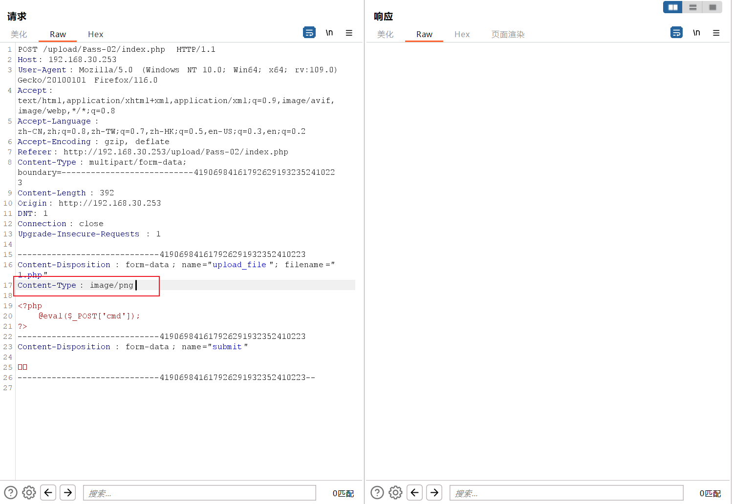
Task: Click the Referer header line
Action: click(x=153, y=152)
